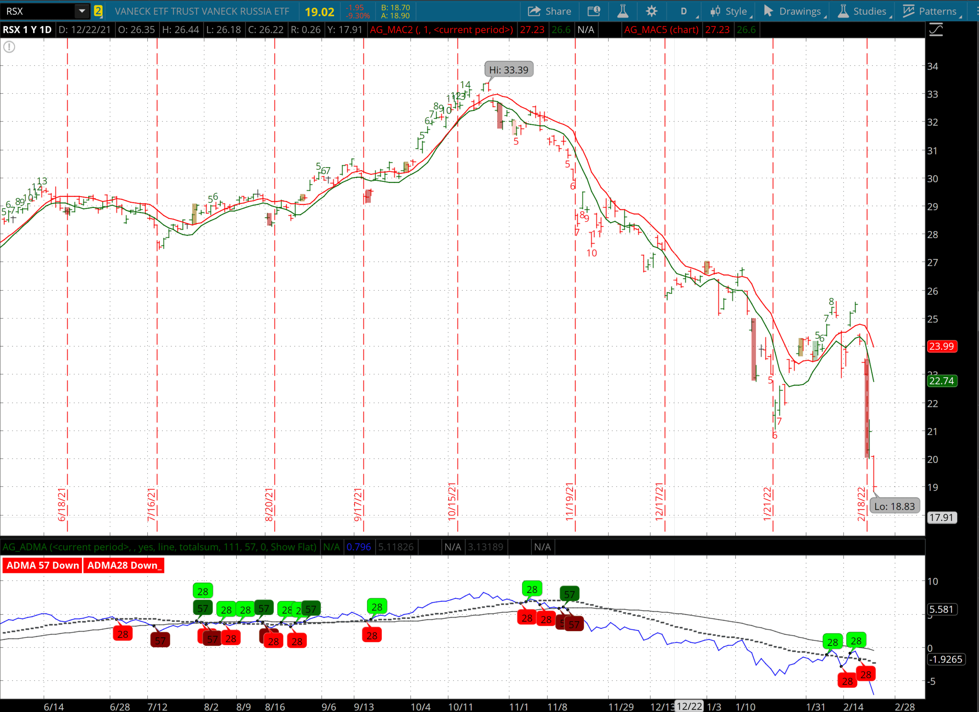Open the Studies menu
The width and height of the screenshot is (979, 712).
point(862,11)
